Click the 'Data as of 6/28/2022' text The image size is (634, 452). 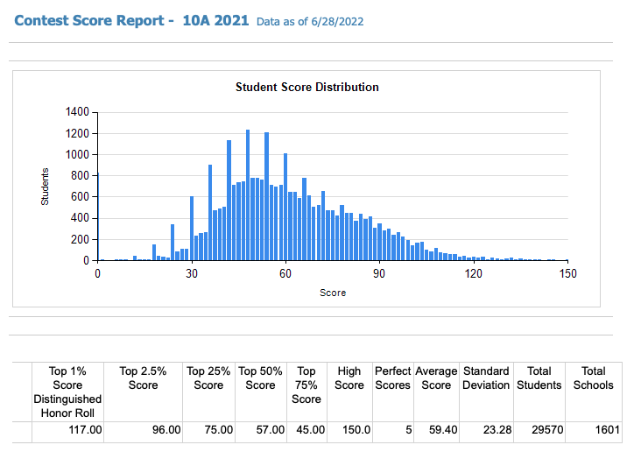[310, 21]
